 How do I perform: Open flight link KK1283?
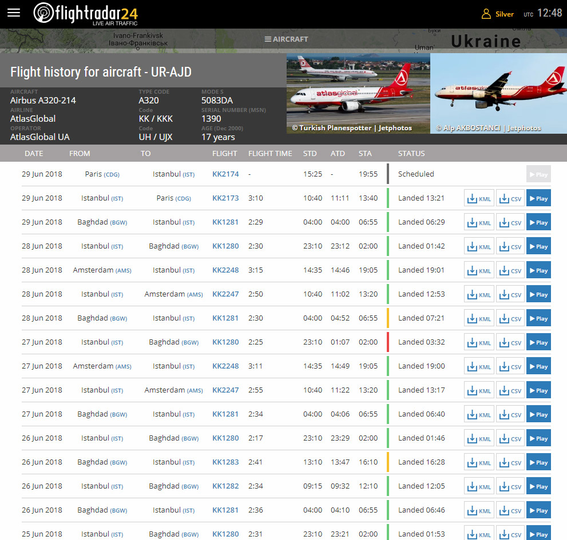[x=225, y=462]
